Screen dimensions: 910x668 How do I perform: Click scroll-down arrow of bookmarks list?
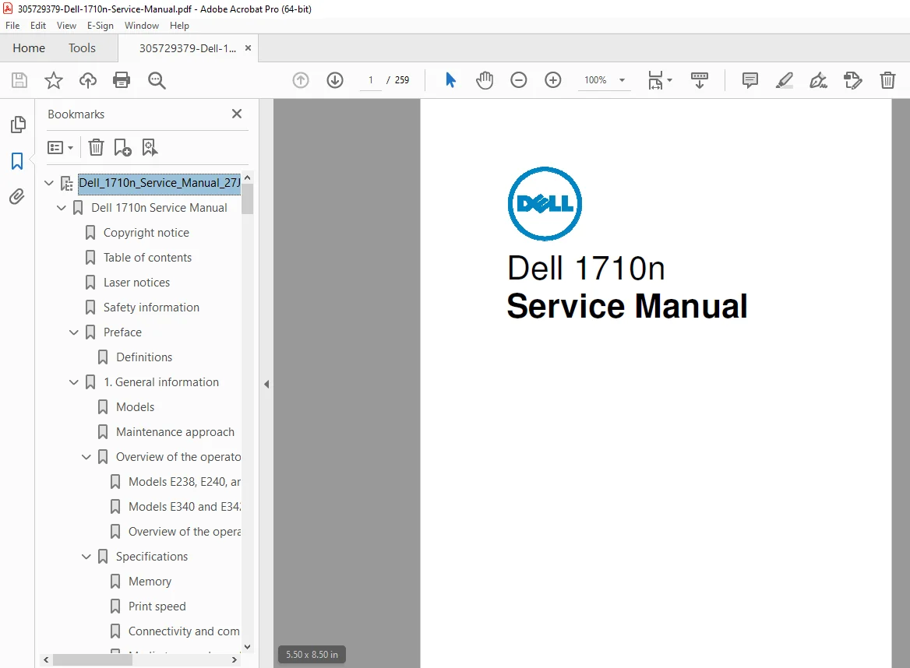[247, 646]
